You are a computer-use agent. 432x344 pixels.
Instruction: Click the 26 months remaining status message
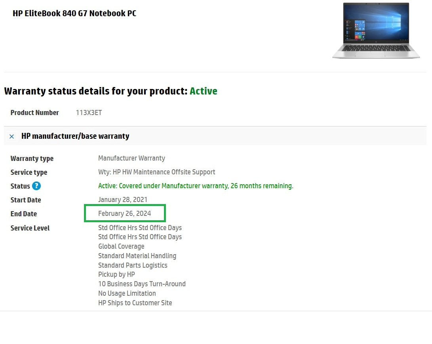[196, 186]
